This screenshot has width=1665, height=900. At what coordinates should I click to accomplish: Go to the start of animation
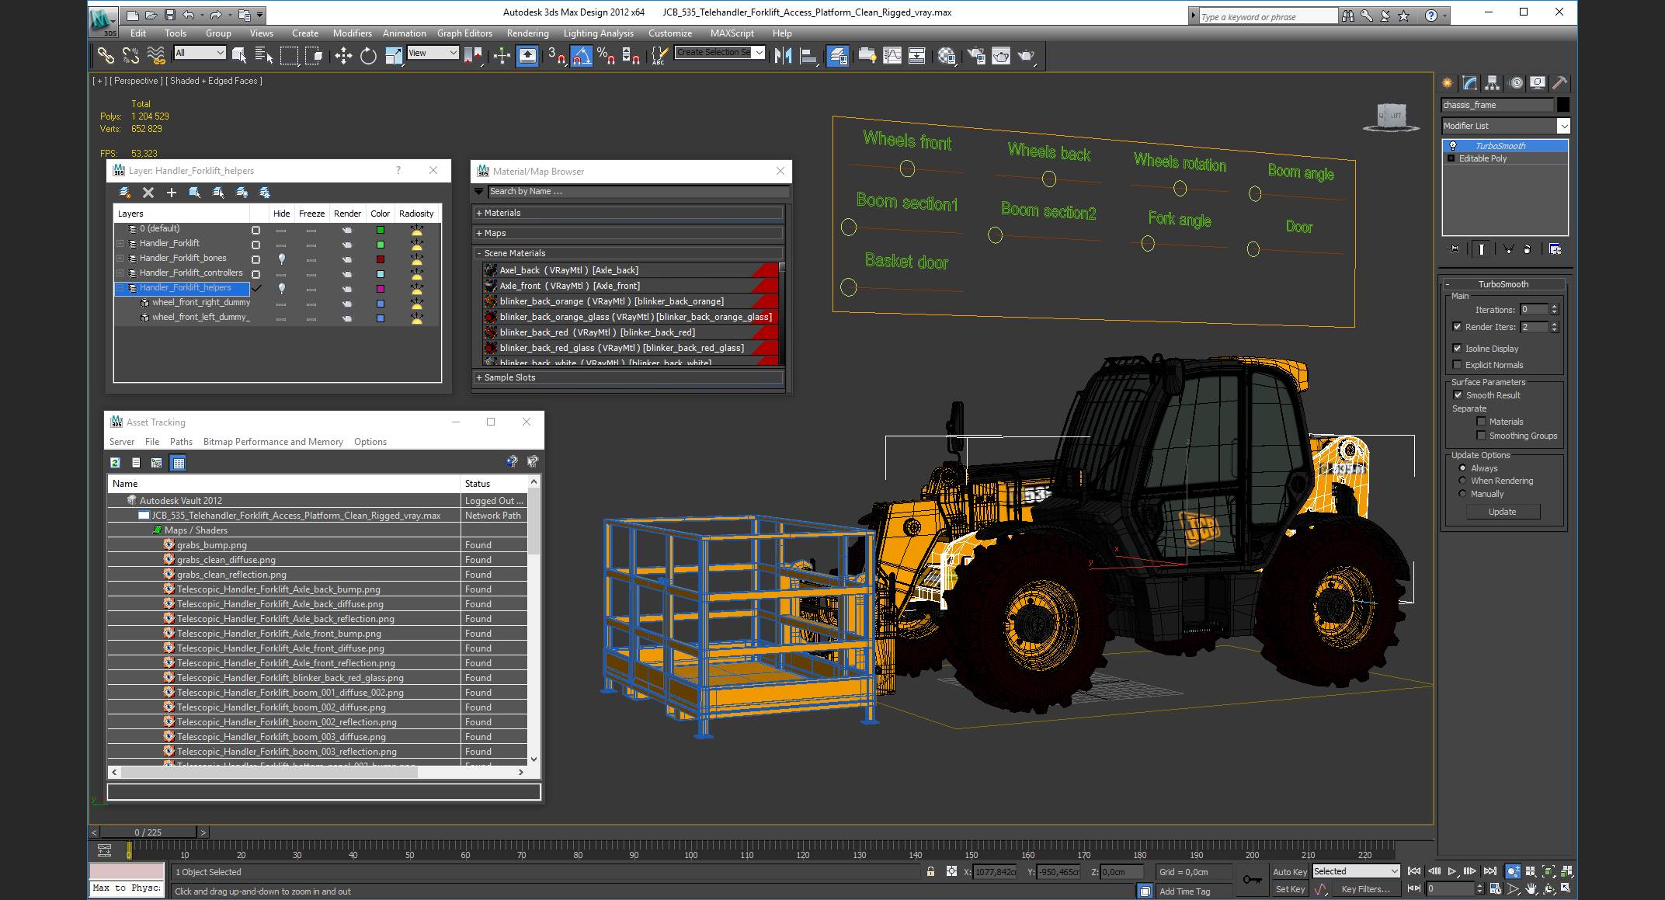pyautogui.click(x=1415, y=871)
